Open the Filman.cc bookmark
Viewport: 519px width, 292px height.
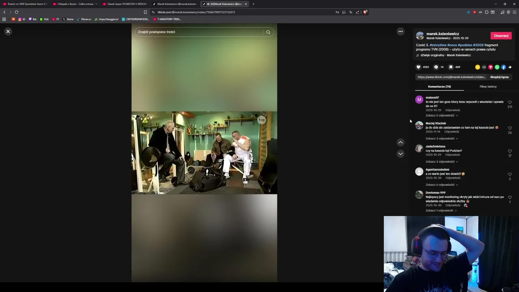click(x=84, y=19)
